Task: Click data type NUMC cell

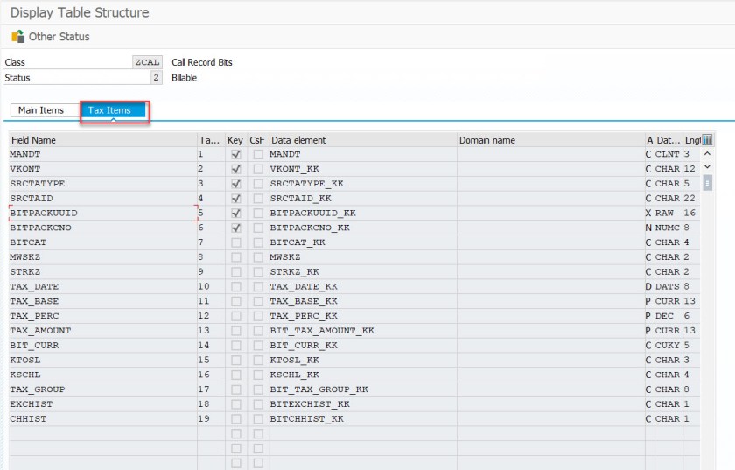Action: [668, 228]
